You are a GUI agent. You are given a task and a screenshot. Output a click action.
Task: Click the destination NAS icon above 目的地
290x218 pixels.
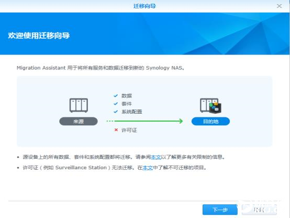pyautogui.click(x=210, y=105)
